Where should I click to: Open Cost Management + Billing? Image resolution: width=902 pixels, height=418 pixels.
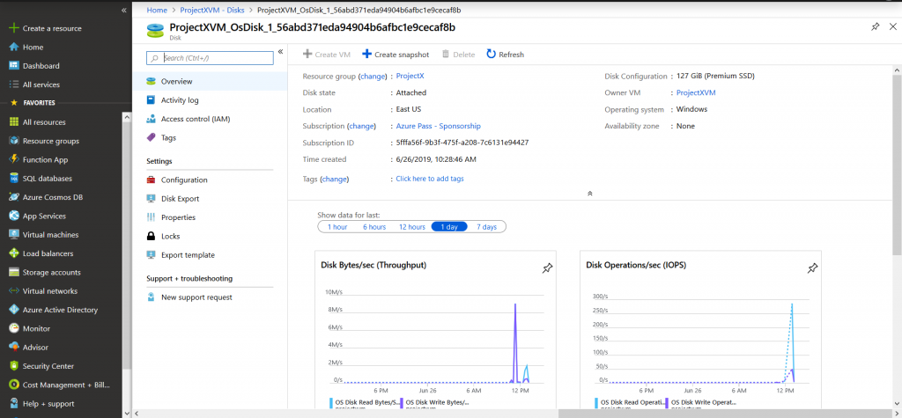coord(65,385)
